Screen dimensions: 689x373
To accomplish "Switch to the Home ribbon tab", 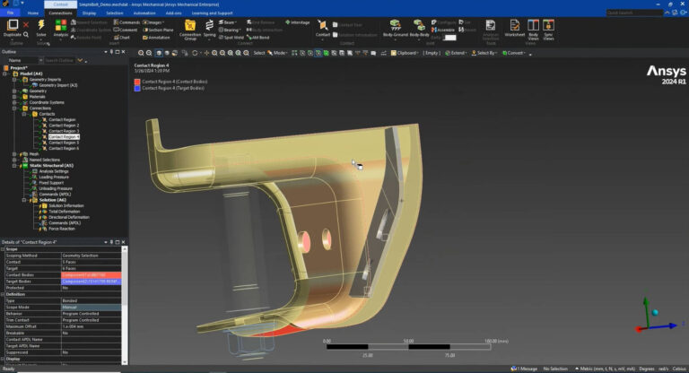I will [x=33, y=13].
